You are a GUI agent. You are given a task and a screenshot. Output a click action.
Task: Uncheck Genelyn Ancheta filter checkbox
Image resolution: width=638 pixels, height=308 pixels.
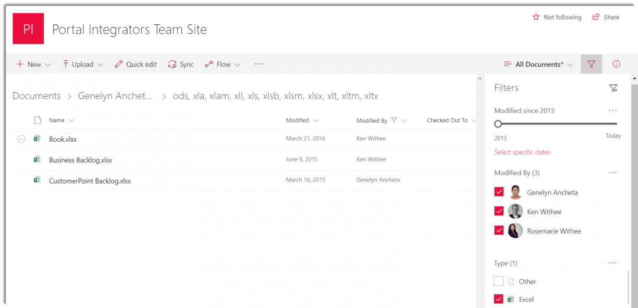(499, 192)
